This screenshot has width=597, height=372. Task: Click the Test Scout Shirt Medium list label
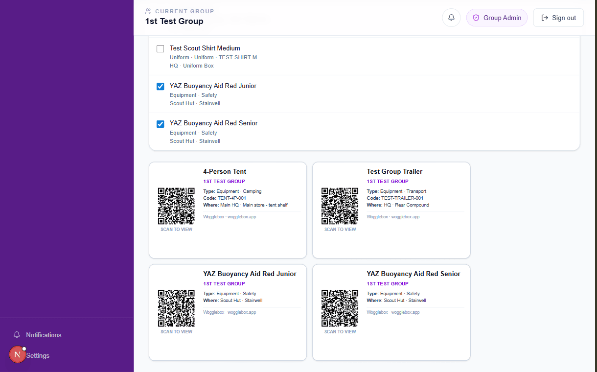[x=205, y=48]
